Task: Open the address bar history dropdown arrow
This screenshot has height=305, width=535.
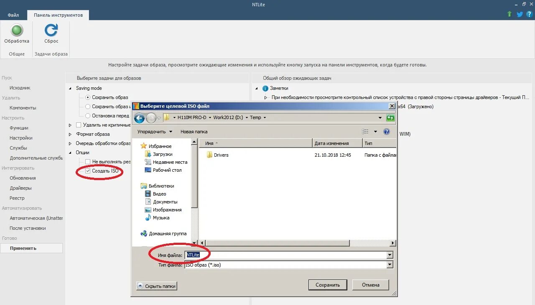Action: (x=380, y=118)
